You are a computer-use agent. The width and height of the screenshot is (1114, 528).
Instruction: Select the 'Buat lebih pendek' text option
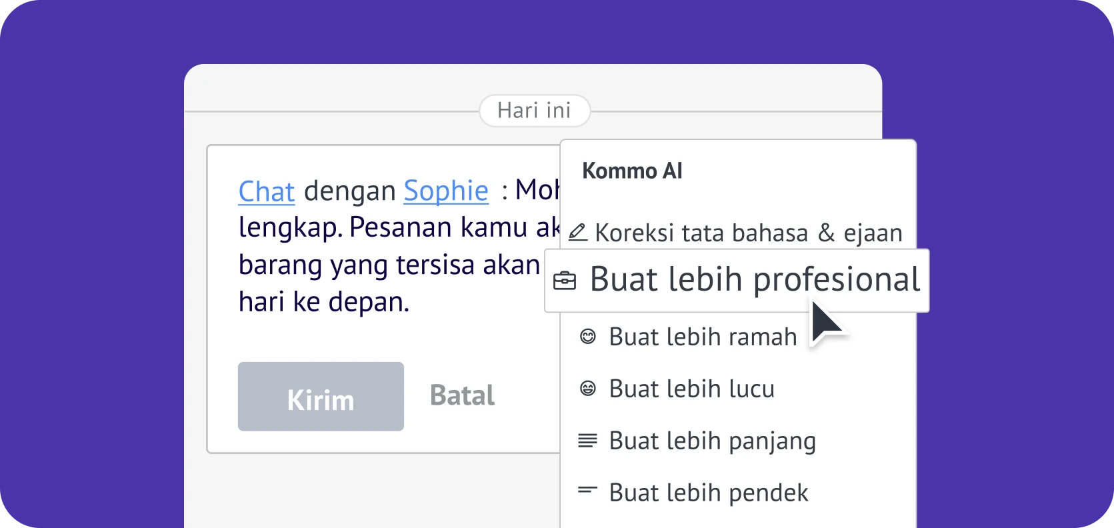tap(708, 493)
